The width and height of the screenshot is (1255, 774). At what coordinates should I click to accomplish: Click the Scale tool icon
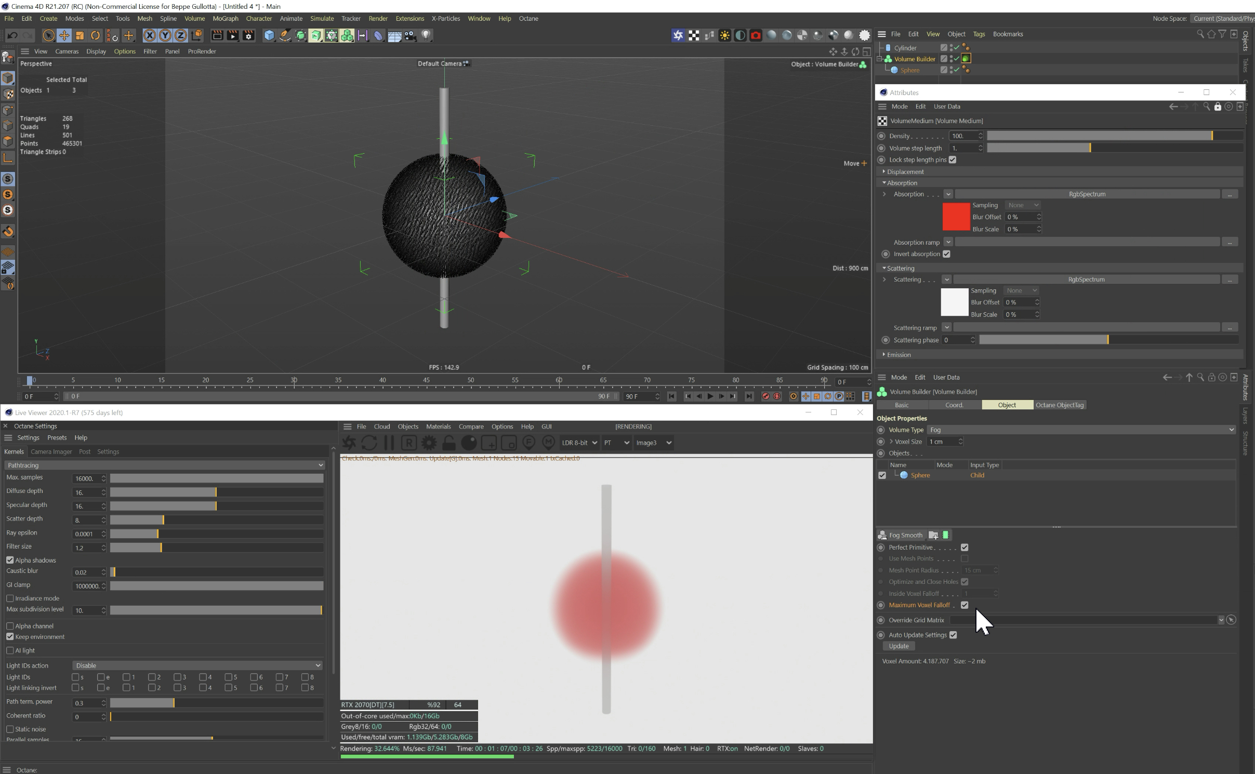click(x=80, y=35)
